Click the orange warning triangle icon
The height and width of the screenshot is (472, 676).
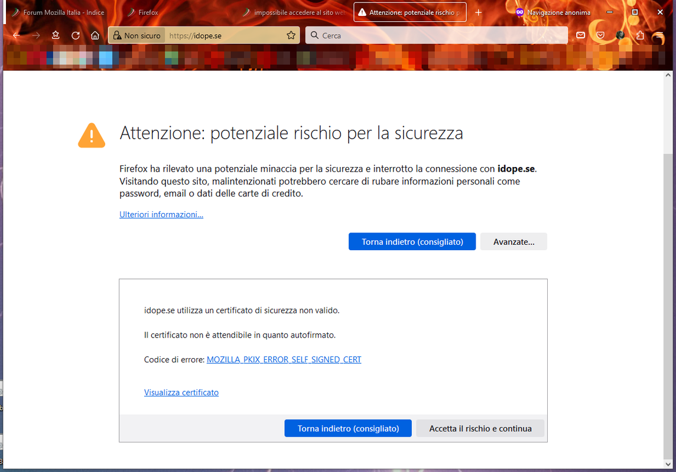pos(92,136)
